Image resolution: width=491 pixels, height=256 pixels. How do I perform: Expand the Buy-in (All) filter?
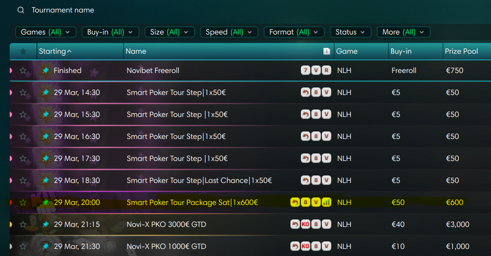pos(110,32)
